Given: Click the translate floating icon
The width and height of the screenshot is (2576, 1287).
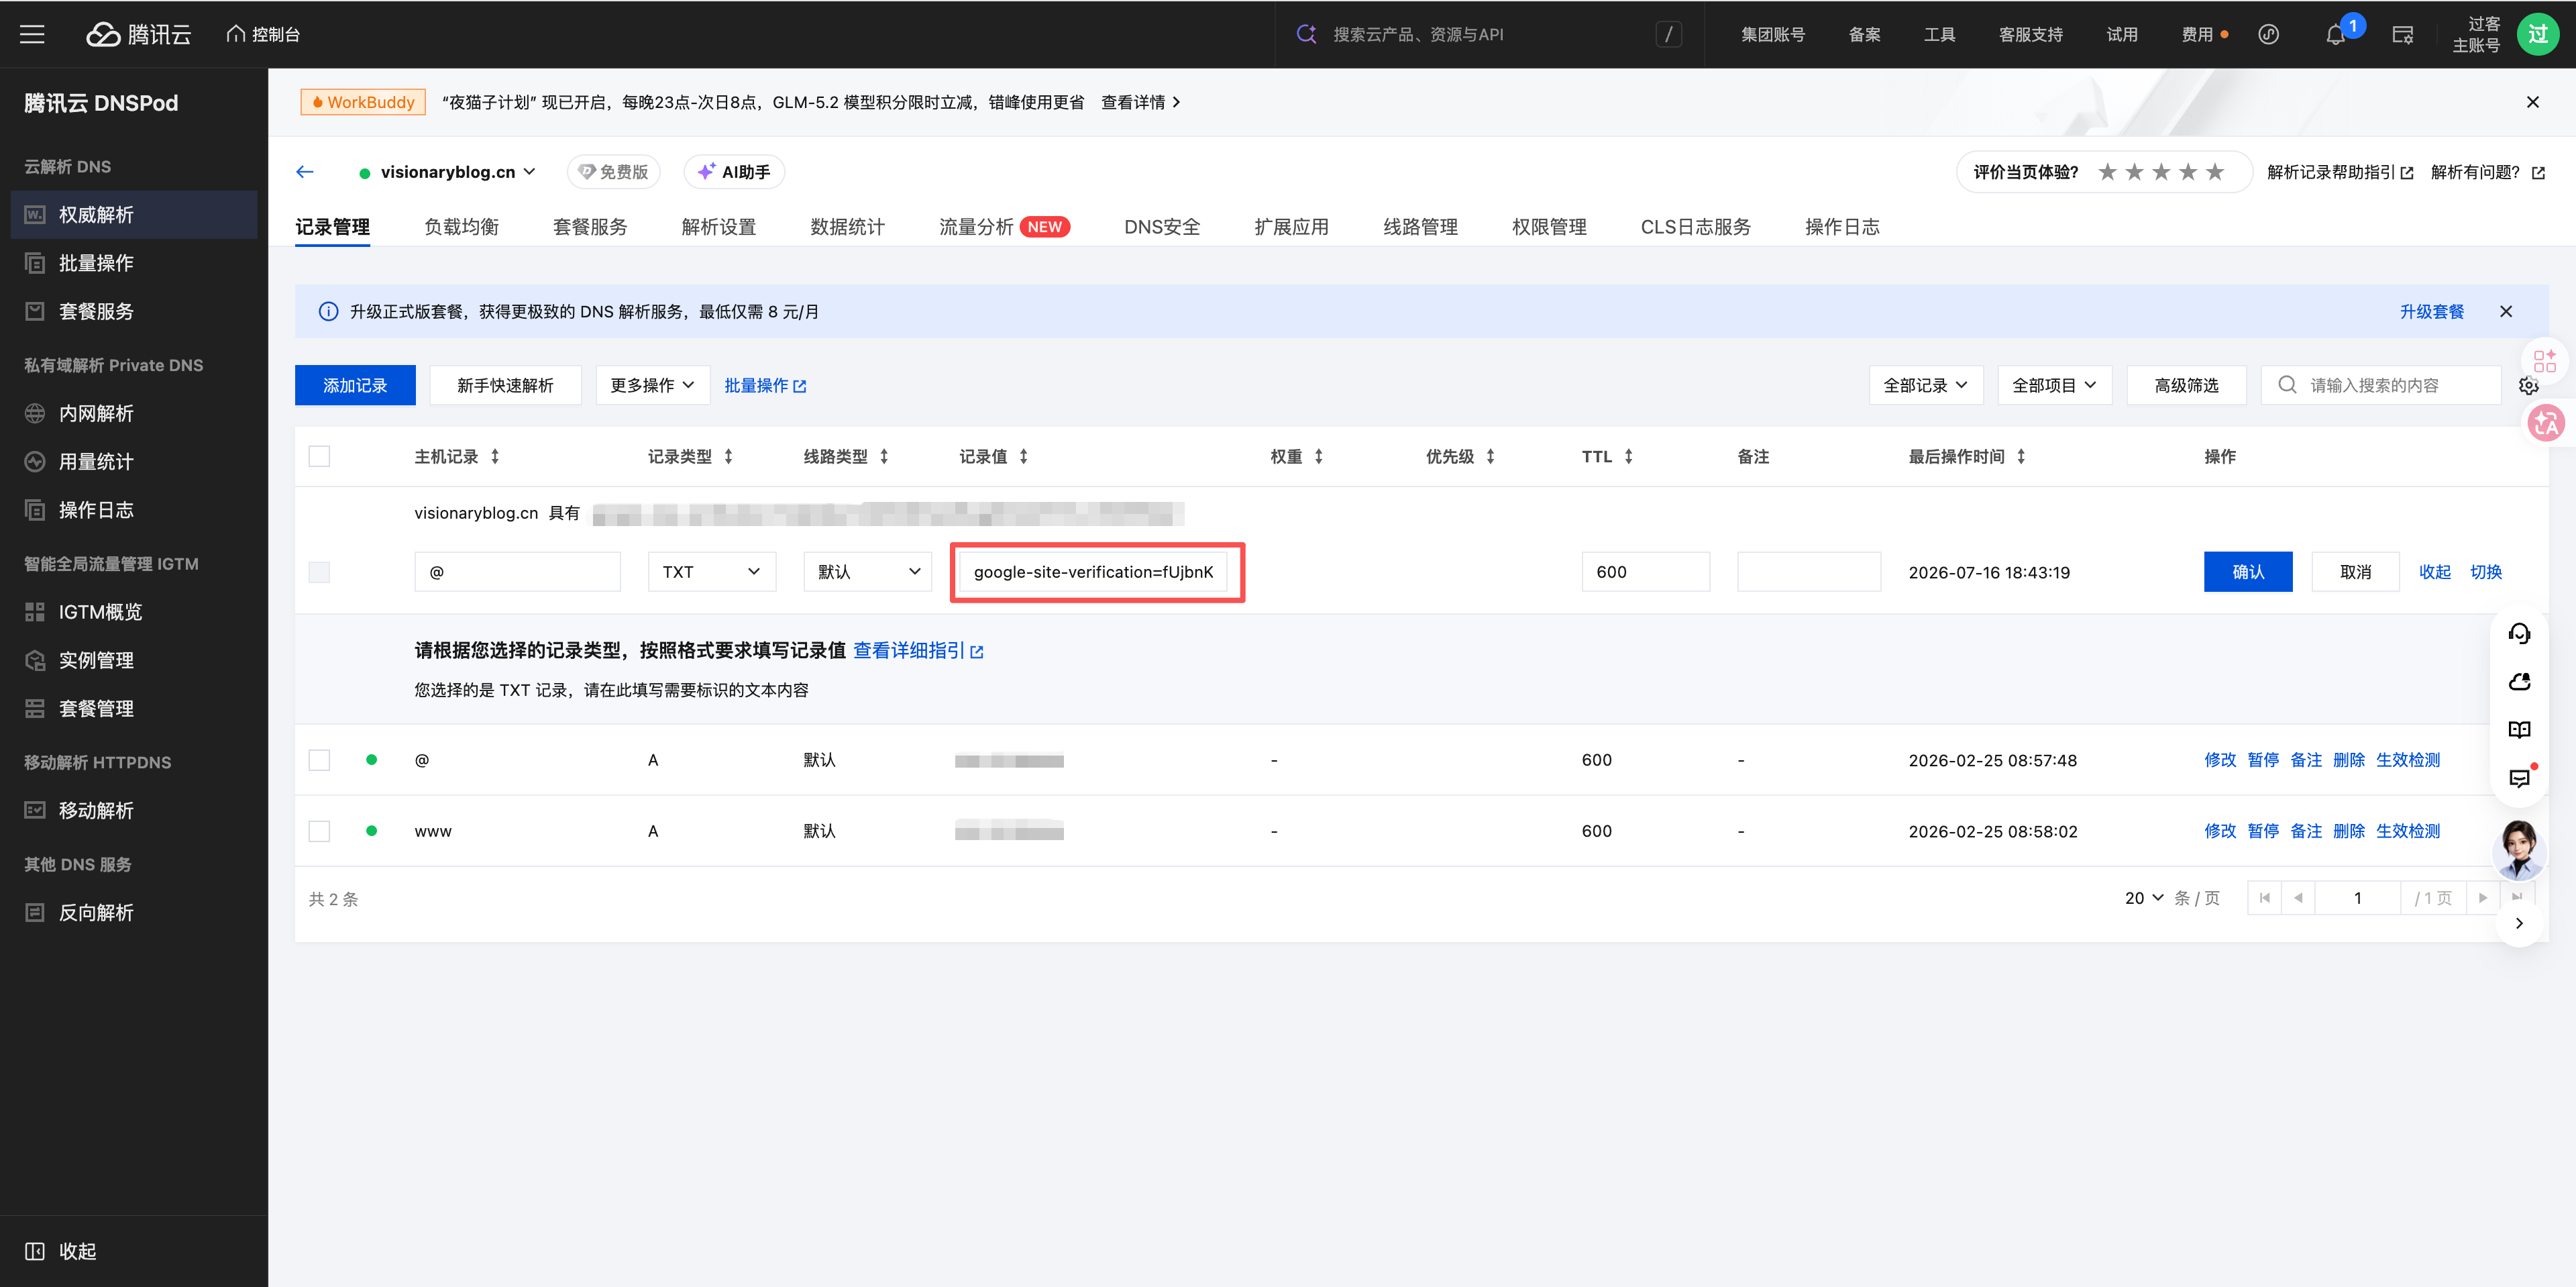Looking at the screenshot, I should click(x=2546, y=423).
